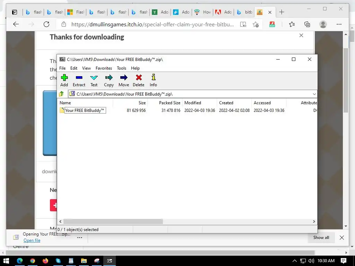Click the Read aloud icon in address bar
This screenshot has width=355, height=266.
click(x=243, y=25)
